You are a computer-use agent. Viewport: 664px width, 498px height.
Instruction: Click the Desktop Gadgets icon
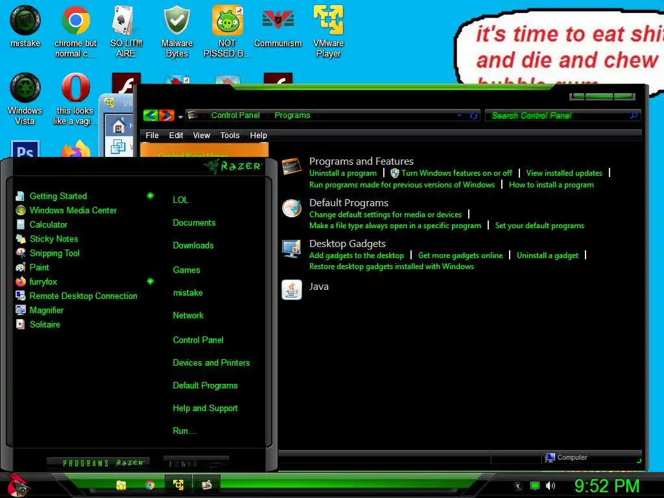pyautogui.click(x=292, y=248)
